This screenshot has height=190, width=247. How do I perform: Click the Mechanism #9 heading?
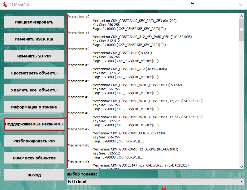[x=78, y=161]
